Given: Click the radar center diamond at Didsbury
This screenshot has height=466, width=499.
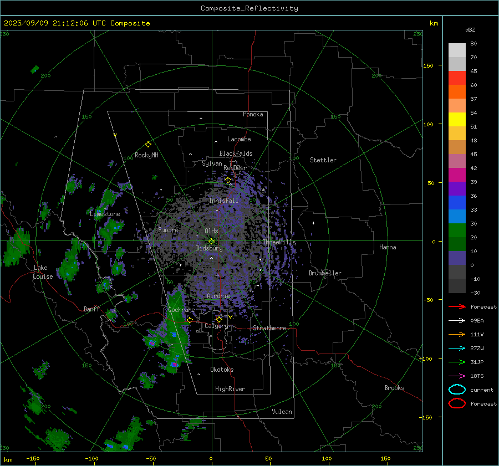Looking at the screenshot, I should (211, 242).
